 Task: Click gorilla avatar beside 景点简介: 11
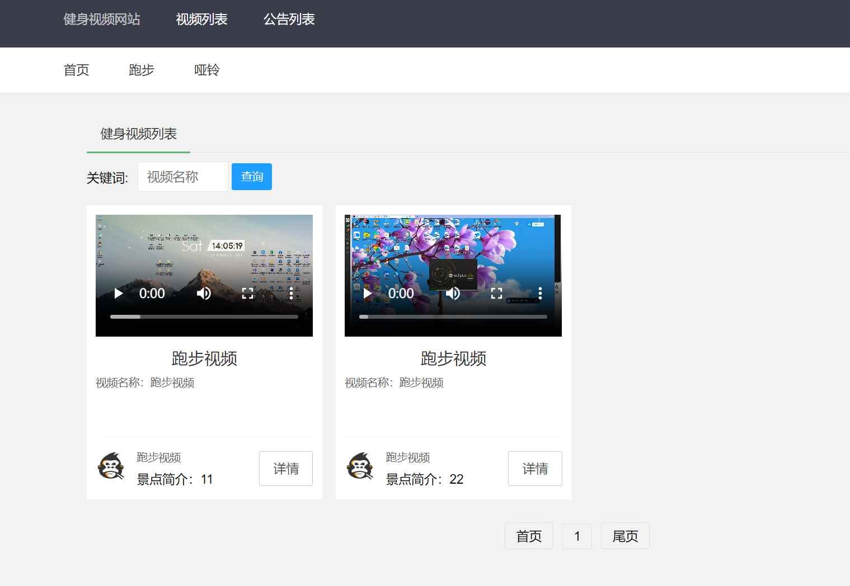click(x=111, y=466)
